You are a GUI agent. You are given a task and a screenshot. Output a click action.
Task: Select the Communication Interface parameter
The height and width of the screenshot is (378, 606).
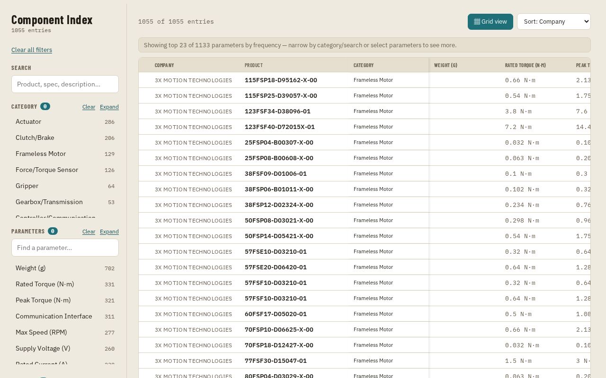point(65,317)
